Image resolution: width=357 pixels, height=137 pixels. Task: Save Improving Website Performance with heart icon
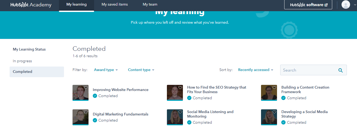[86, 88]
